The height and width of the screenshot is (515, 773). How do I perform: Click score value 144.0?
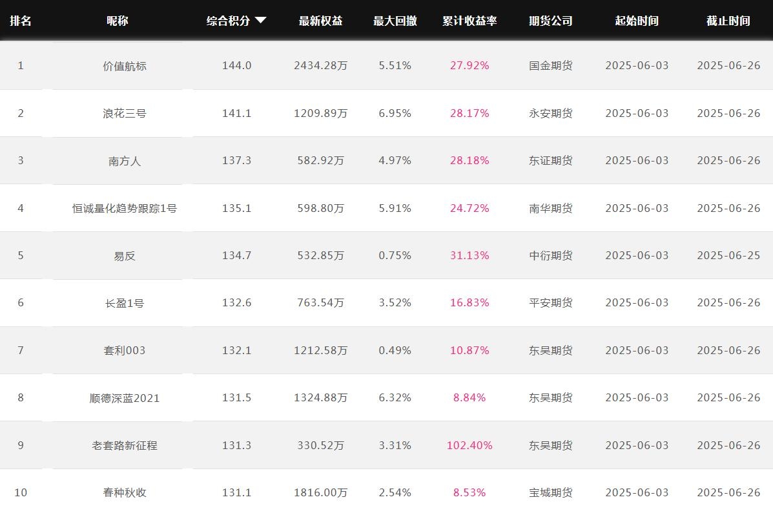pos(236,66)
